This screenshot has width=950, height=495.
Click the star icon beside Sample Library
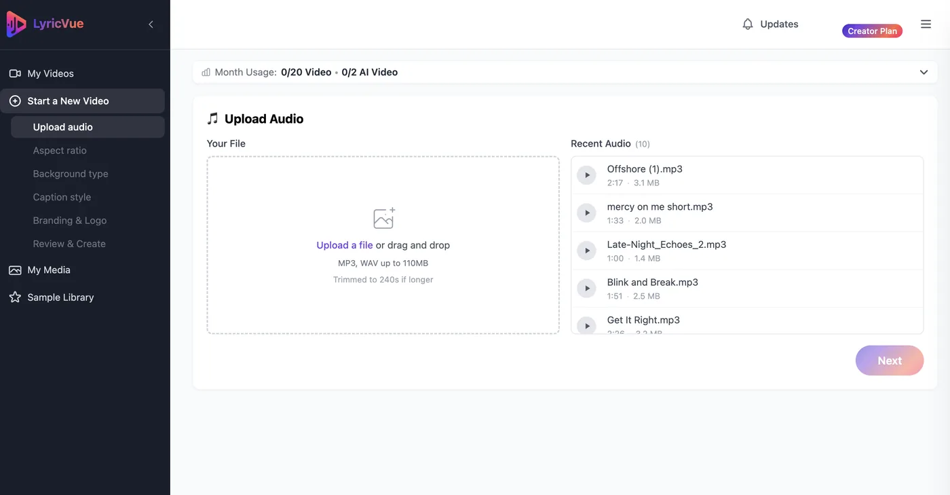[x=15, y=297]
